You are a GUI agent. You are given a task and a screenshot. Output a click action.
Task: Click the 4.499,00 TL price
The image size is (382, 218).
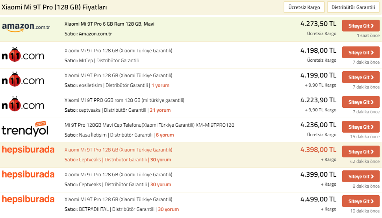318,200
